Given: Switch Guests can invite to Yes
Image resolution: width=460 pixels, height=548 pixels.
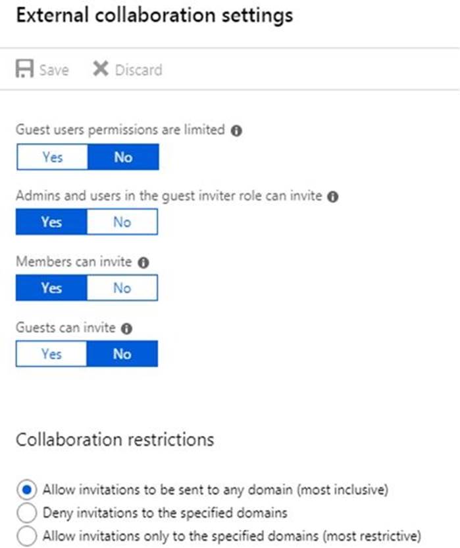Looking at the screenshot, I should tap(52, 354).
